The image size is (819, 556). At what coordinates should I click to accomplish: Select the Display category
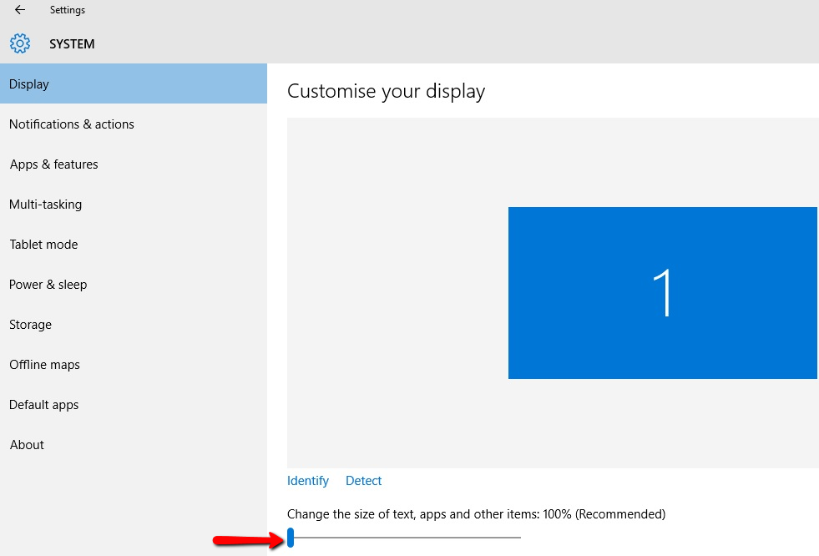point(29,84)
